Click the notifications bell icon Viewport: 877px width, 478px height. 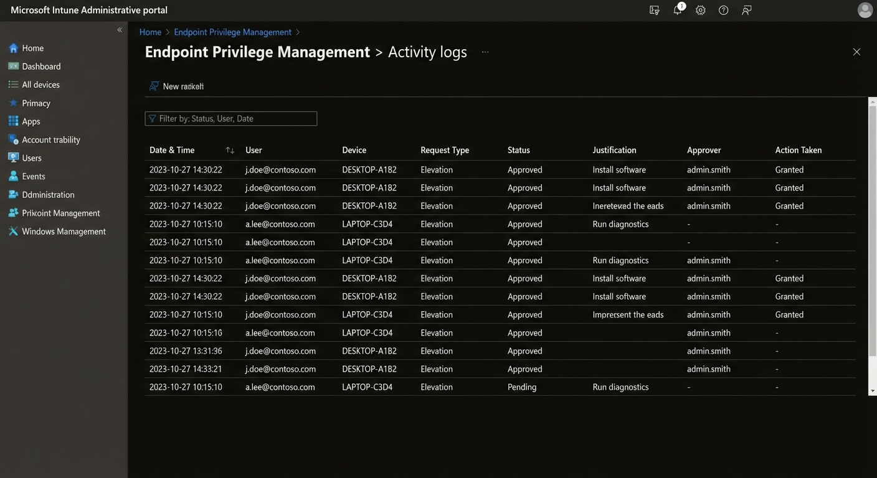pos(678,10)
